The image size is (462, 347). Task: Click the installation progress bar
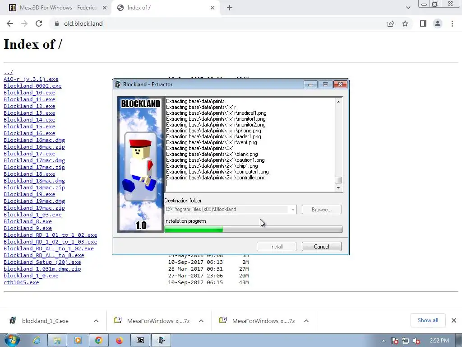[x=254, y=229]
